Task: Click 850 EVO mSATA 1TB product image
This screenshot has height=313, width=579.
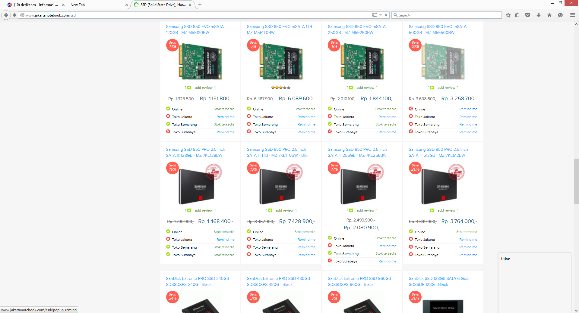Action: click(281, 61)
